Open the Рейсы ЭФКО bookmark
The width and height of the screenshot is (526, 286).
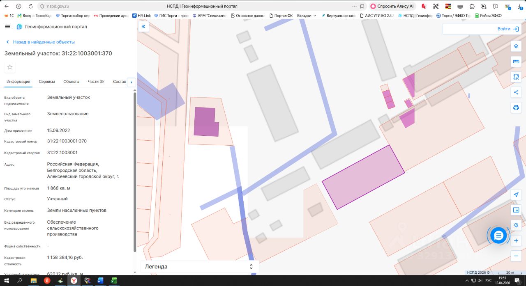pos(488,16)
